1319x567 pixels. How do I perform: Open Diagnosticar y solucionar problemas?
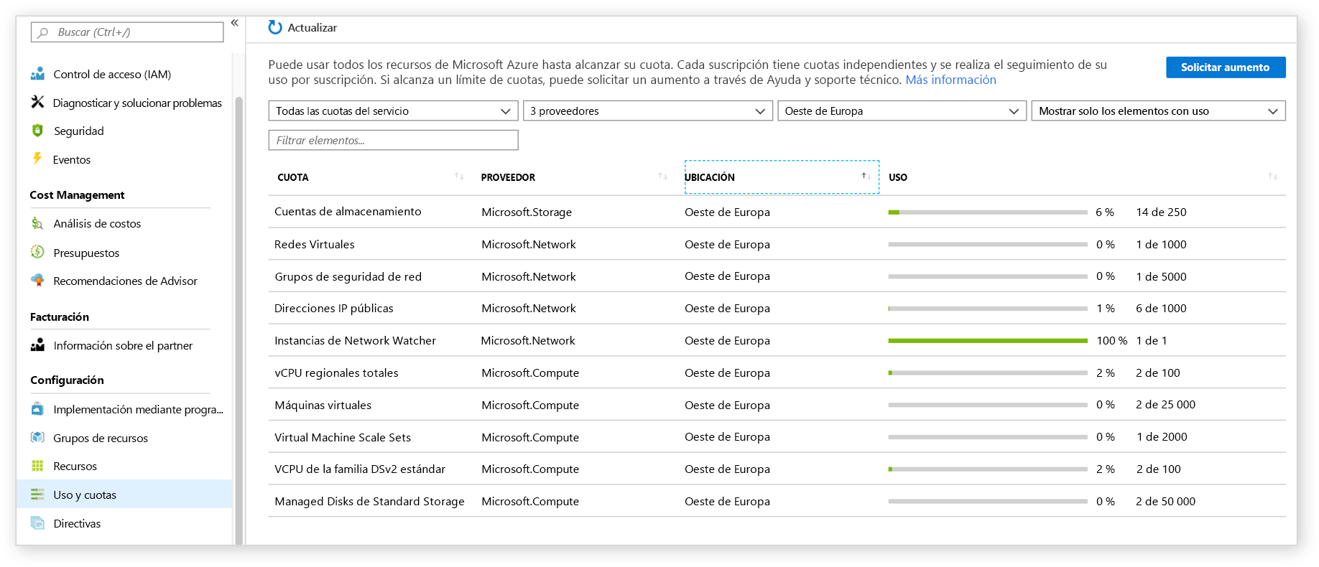tap(137, 103)
